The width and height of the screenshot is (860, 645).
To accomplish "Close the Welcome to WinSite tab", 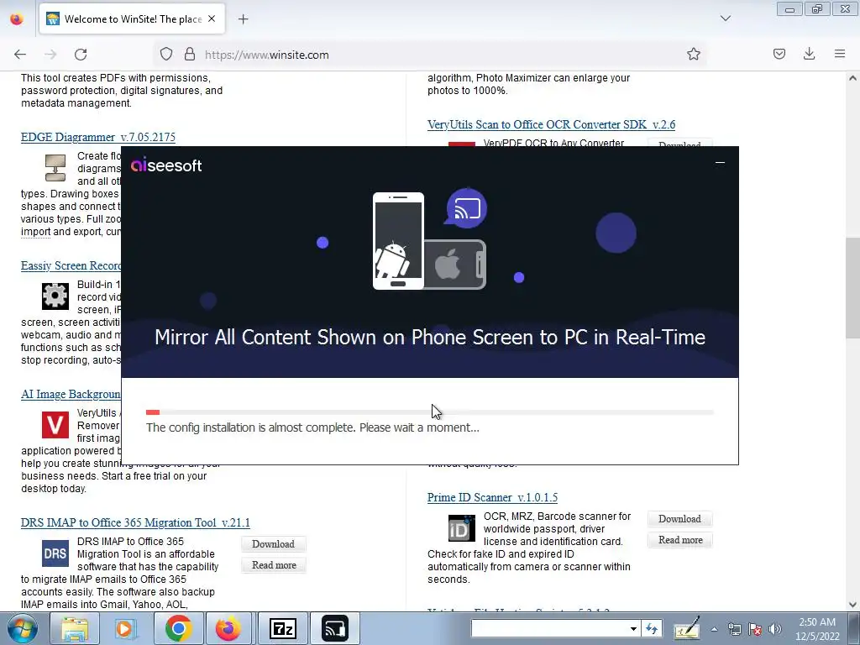I will [212, 18].
